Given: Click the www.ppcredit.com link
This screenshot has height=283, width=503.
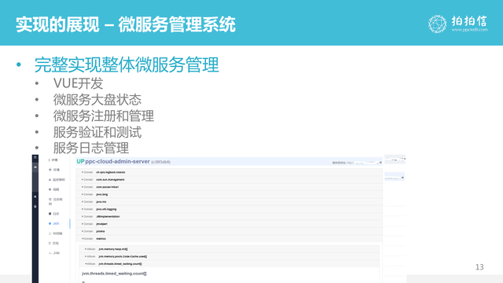Looking at the screenshot, I should (x=469, y=30).
